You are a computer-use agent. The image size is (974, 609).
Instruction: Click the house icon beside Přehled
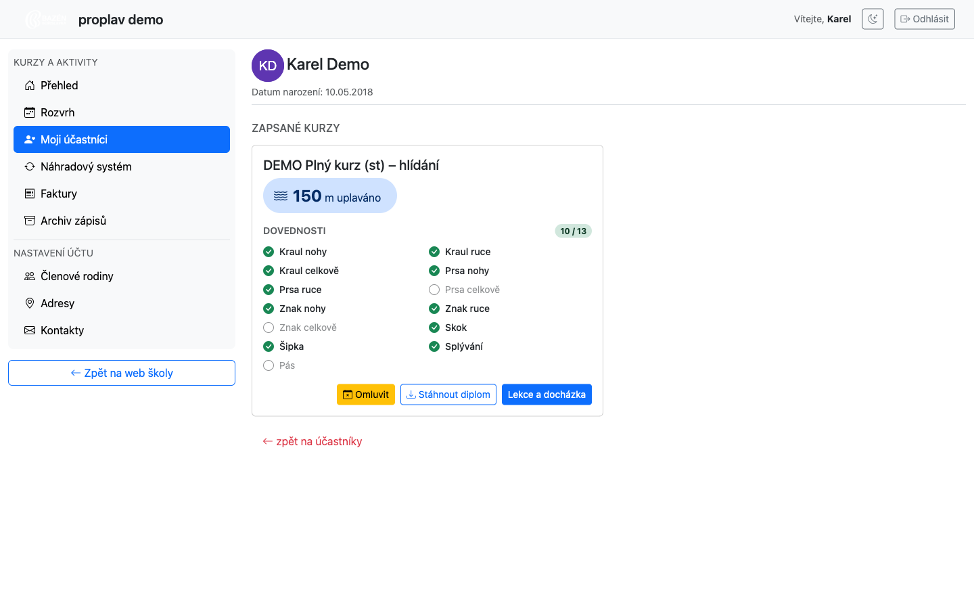click(30, 85)
